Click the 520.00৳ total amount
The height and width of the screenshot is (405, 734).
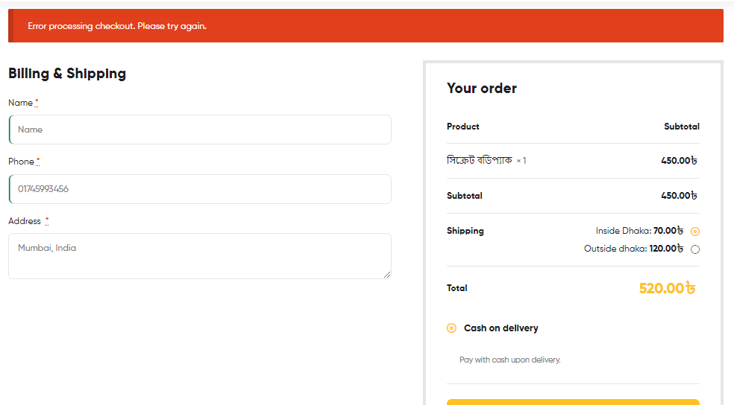click(x=667, y=288)
